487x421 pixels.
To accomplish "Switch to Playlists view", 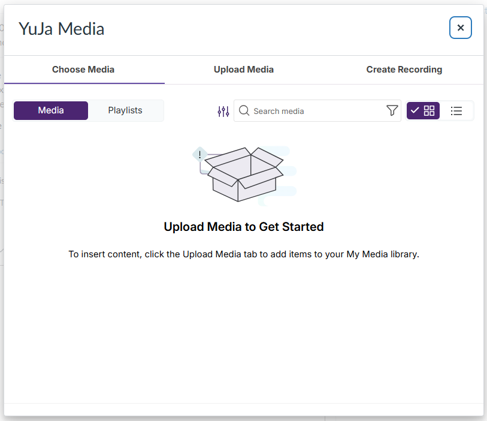I will (x=125, y=110).
